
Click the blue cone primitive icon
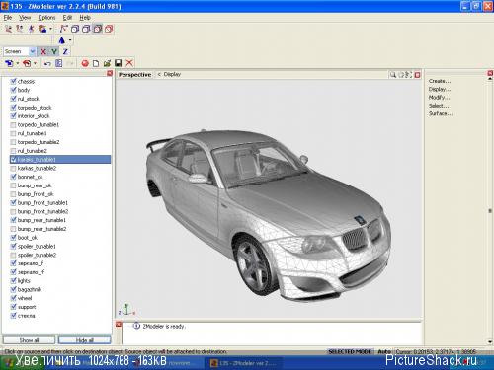[x=61, y=40]
